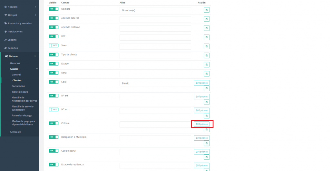Toggle Estado de residencia switch
This screenshot has width=330, height=171.
coord(53,165)
